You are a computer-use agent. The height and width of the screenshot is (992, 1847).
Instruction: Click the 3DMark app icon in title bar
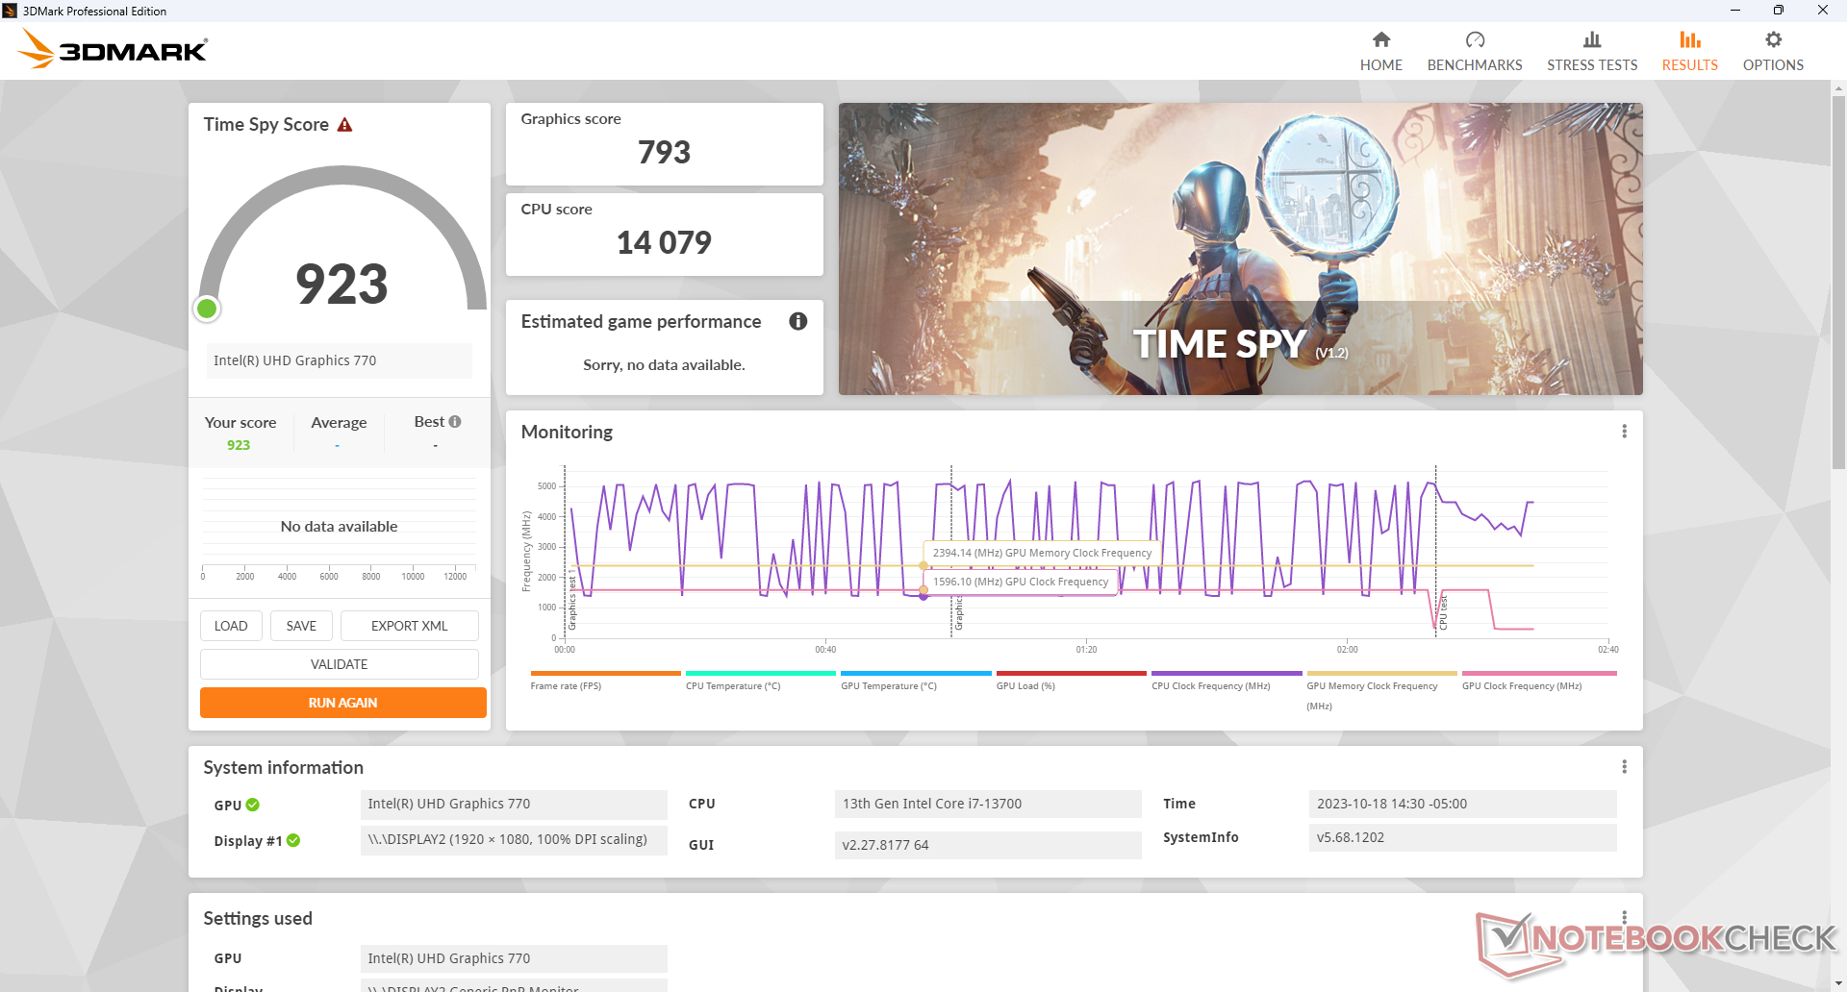pos(10,11)
